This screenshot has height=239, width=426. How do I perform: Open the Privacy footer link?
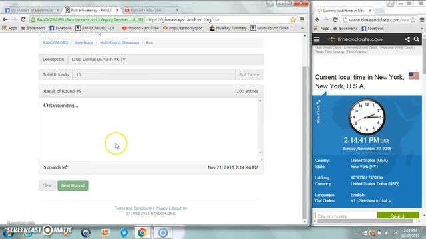(x=161, y=208)
